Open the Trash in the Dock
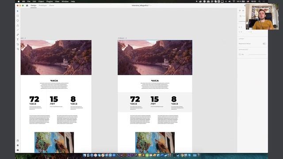This screenshot has width=283, height=159. coord(199,155)
